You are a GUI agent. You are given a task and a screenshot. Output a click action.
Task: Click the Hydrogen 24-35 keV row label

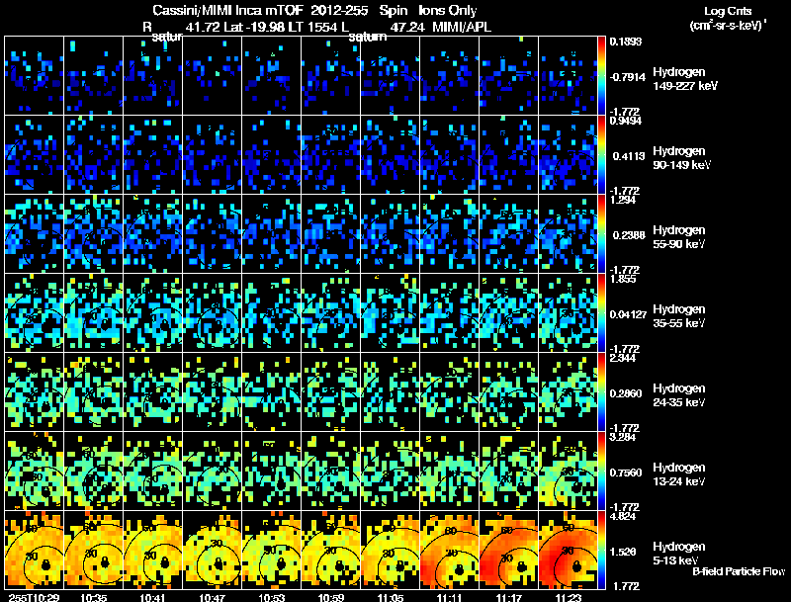[x=679, y=395]
